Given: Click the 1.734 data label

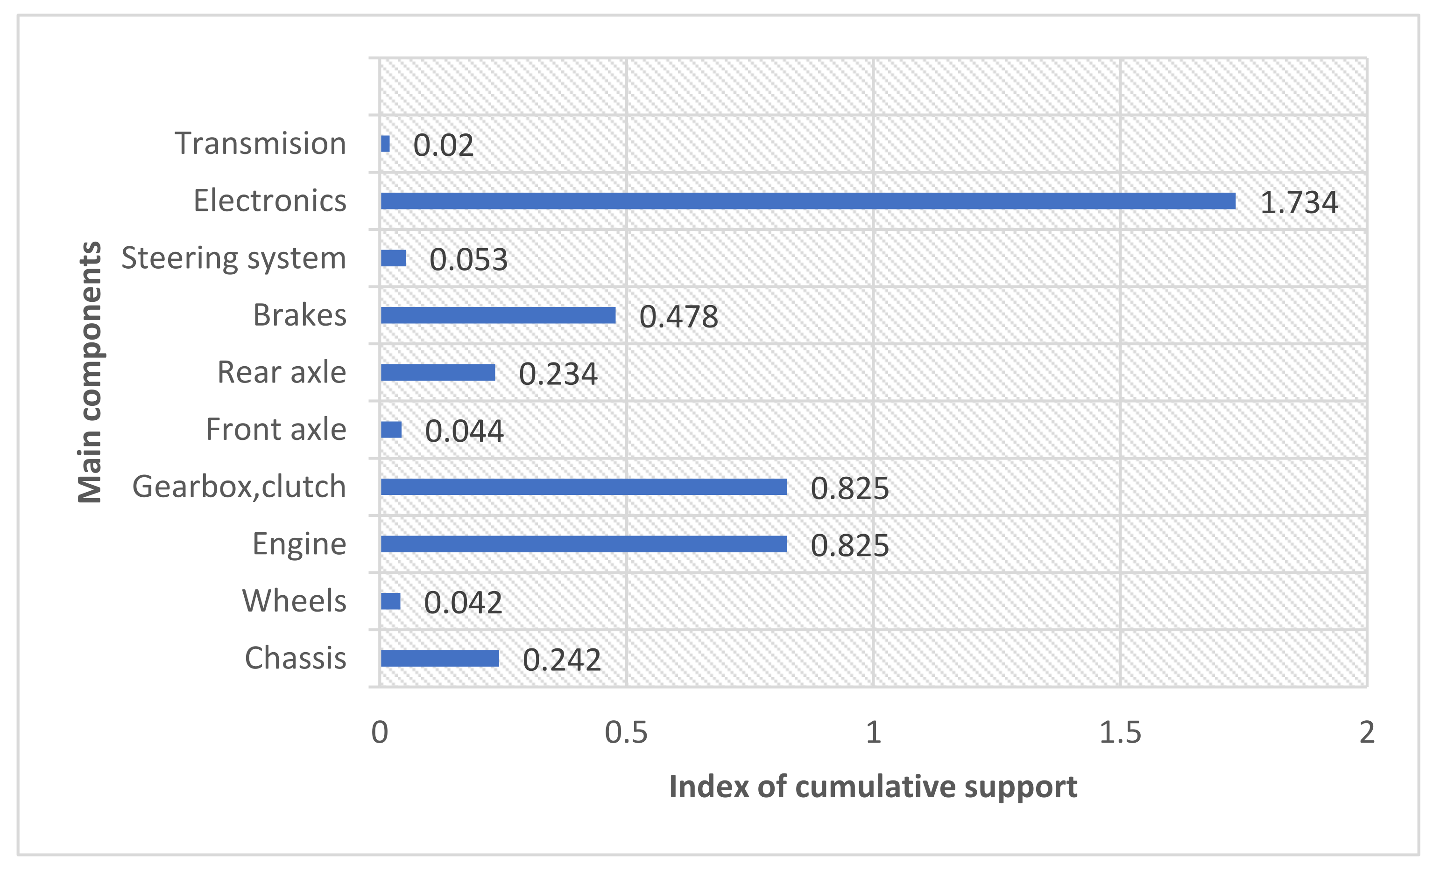Looking at the screenshot, I should 1299,203.
